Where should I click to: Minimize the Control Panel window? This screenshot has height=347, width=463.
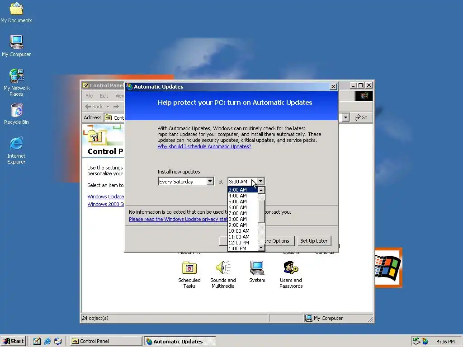[354, 85]
